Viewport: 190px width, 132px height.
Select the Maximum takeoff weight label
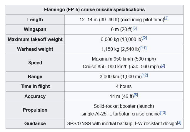click(x=35, y=39)
